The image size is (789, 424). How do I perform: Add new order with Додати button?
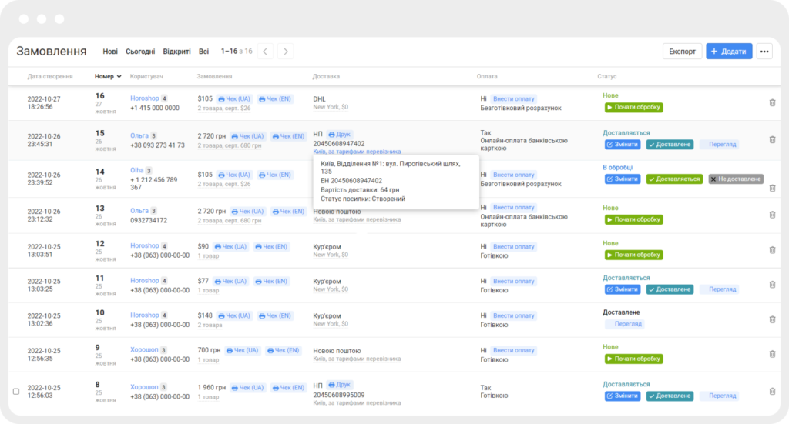pos(728,52)
